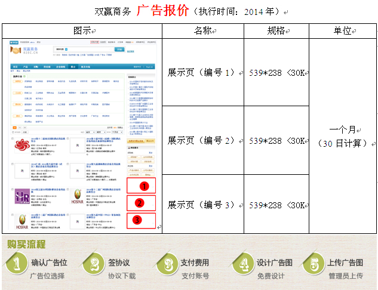
Task: Select the red circle ad slot 1
Action: (x=140, y=186)
